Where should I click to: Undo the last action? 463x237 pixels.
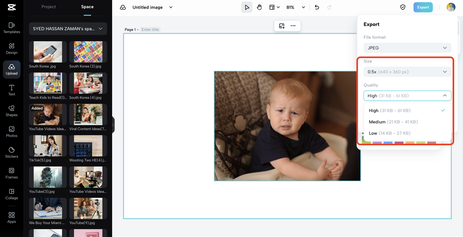coord(317,7)
